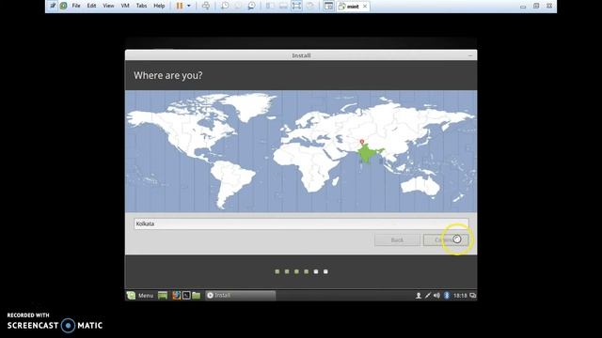Open the Help menu
Image resolution: width=602 pixels, height=338 pixels.
(159, 6)
